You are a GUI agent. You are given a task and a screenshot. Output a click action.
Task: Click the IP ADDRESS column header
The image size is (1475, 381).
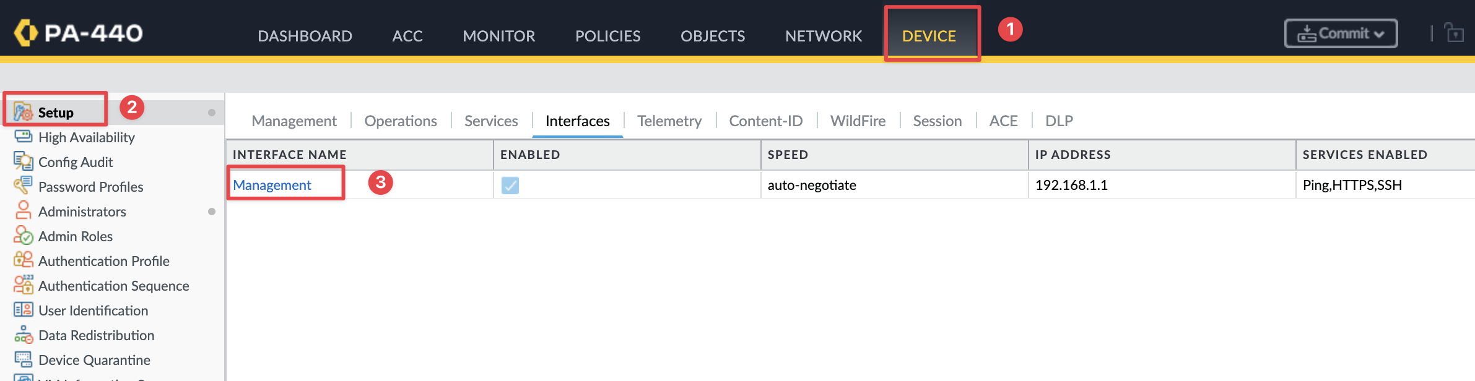click(1162, 155)
